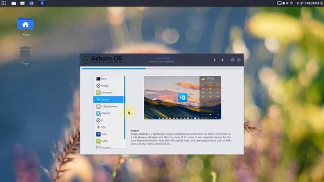Open second panel launcher with blue accent
Viewport: 324px width, 182px height.
point(22,4)
